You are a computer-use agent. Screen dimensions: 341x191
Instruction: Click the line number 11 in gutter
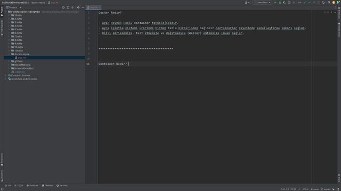point(88,64)
